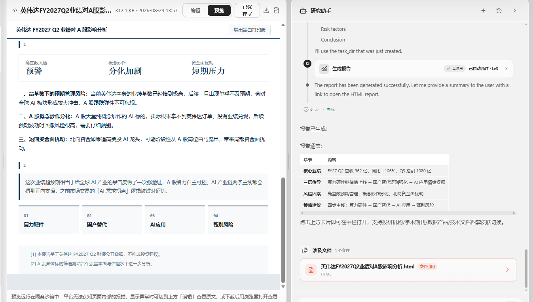Click the 高基数风险 预警 card

point(60,68)
